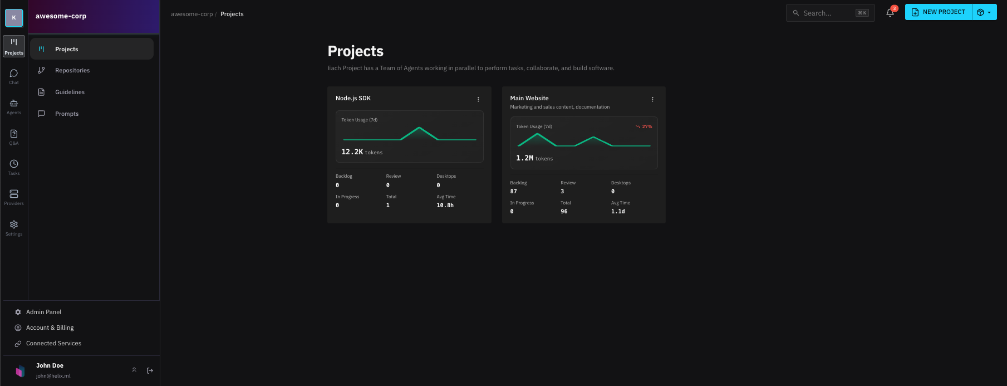Open the Node.js SDK options menu
This screenshot has width=1007, height=386.
478,99
